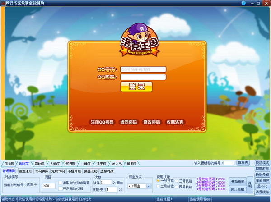The height and width of the screenshot is (202, 271).
Task: Click the 刷新游戏 button
Action: click(x=262, y=169)
